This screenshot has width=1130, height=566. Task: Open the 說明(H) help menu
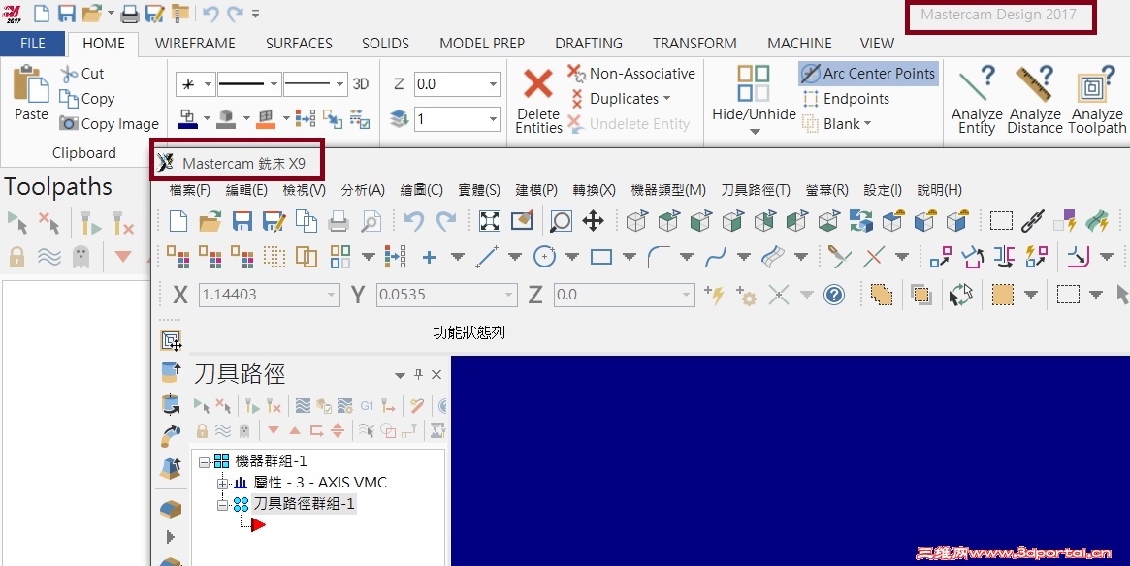(940, 190)
